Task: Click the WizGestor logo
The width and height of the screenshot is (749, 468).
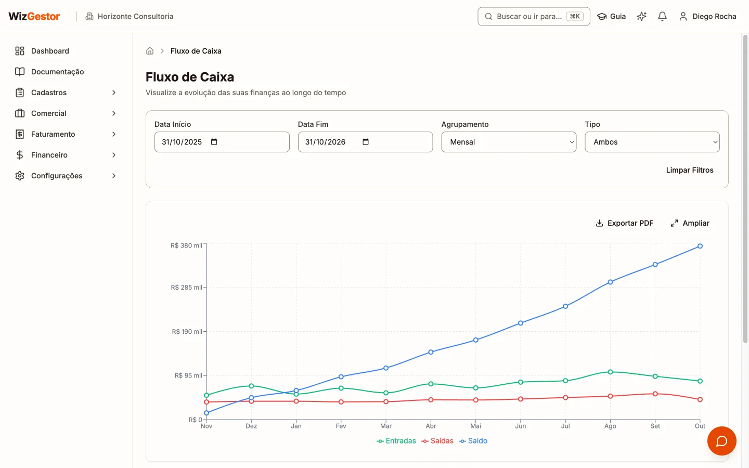Action: (x=34, y=16)
